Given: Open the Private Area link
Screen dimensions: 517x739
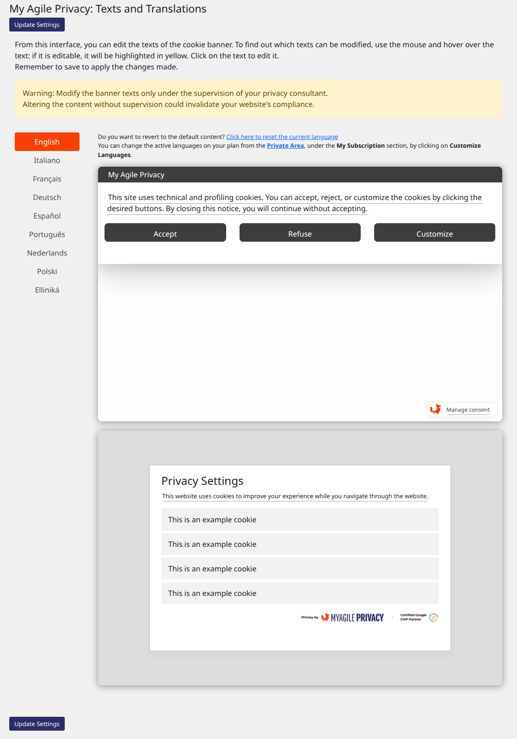Looking at the screenshot, I should (285, 145).
